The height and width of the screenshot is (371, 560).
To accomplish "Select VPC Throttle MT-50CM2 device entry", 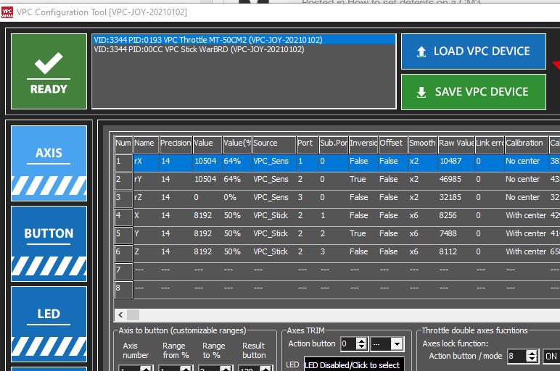I will click(244, 40).
